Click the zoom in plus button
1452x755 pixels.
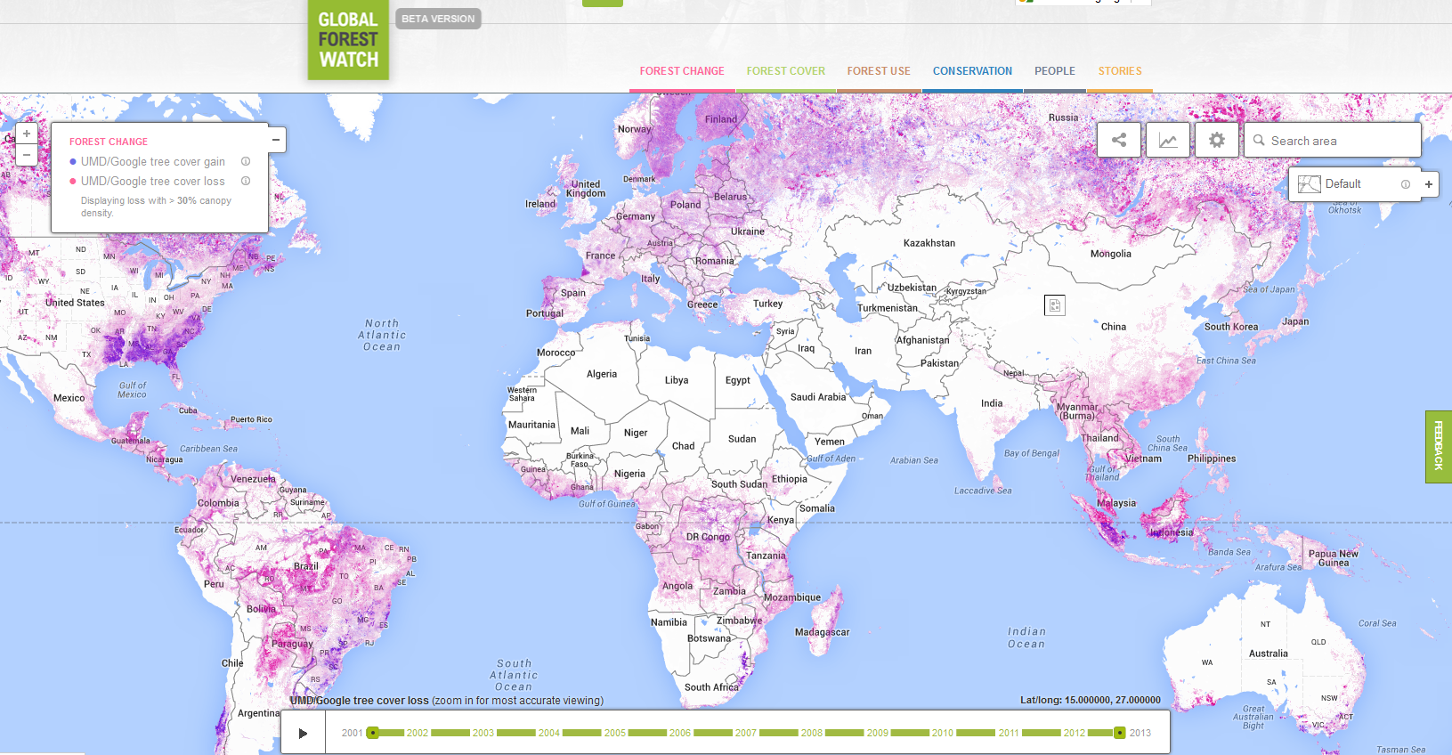click(27, 134)
